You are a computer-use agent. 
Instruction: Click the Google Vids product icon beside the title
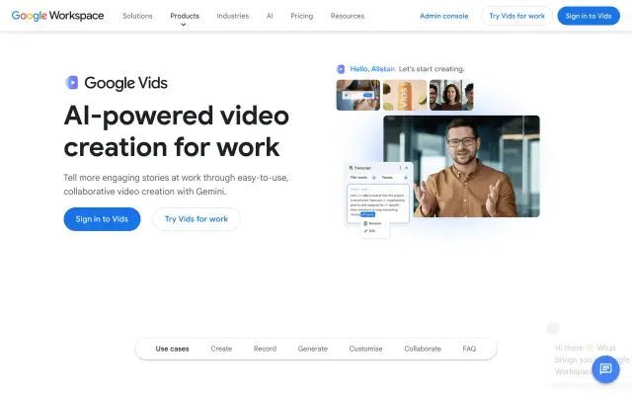pyautogui.click(x=72, y=83)
